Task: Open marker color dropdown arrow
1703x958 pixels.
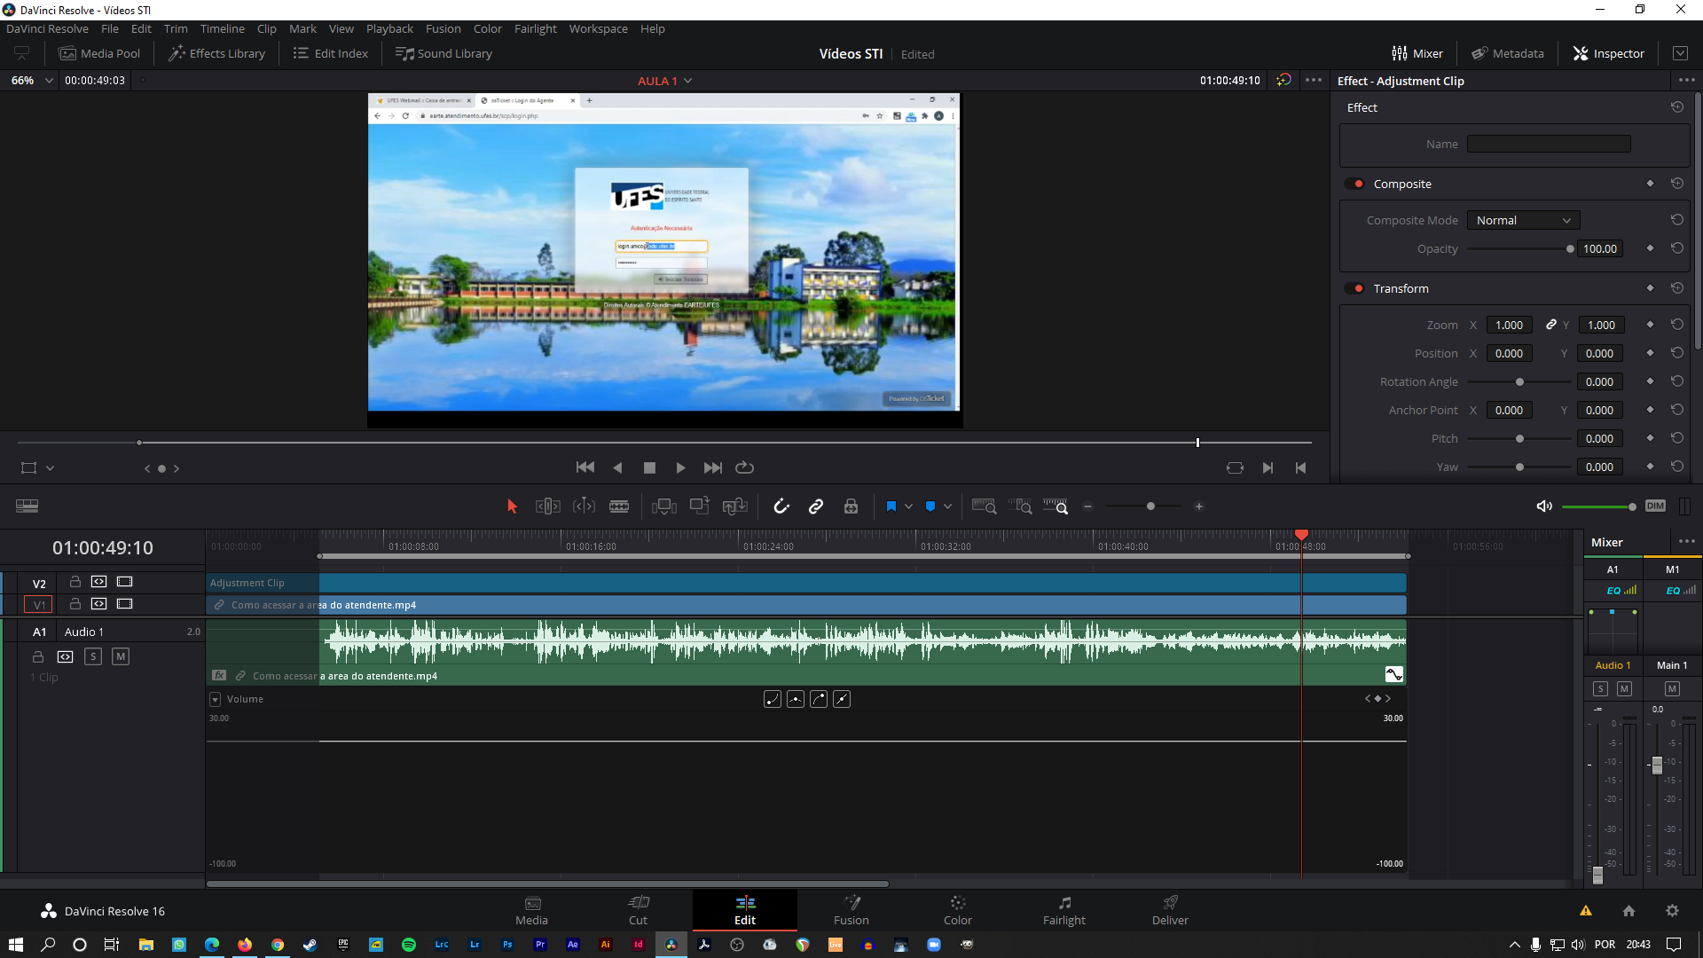Action: (948, 506)
